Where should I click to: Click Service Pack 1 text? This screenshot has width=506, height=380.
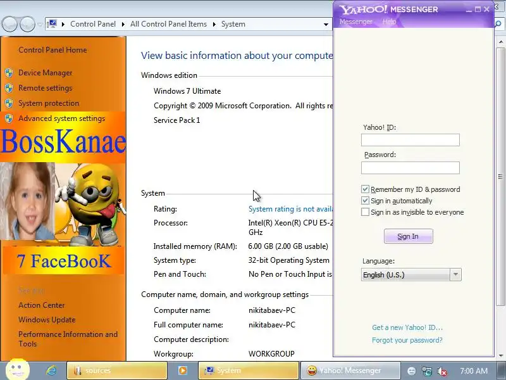tap(177, 120)
